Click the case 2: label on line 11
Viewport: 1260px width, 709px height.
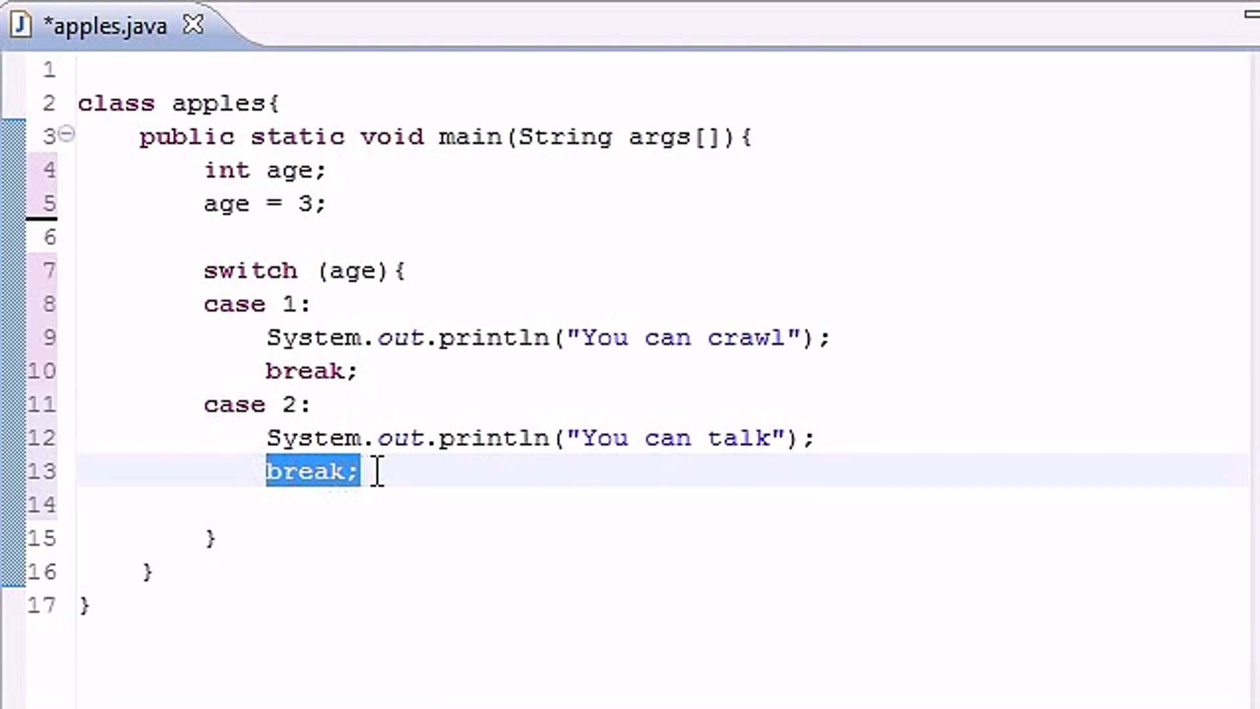(x=256, y=404)
